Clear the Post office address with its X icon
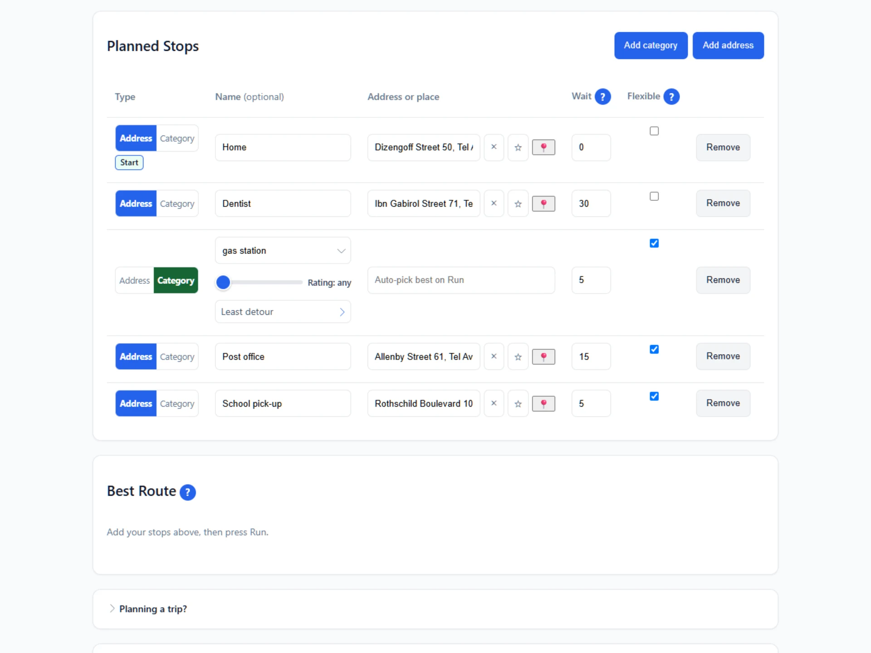The width and height of the screenshot is (871, 653). 494,356
